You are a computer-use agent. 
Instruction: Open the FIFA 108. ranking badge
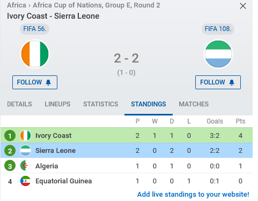click(218, 29)
